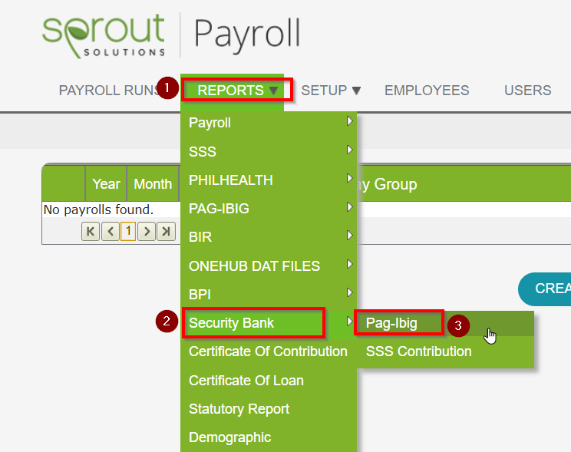
Task: Click the Sprout Solutions logo
Action: click(x=104, y=35)
